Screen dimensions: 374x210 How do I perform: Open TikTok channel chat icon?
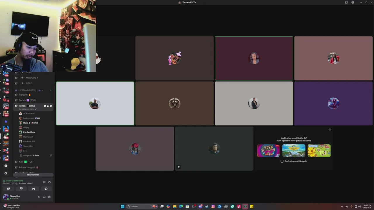[45, 106]
